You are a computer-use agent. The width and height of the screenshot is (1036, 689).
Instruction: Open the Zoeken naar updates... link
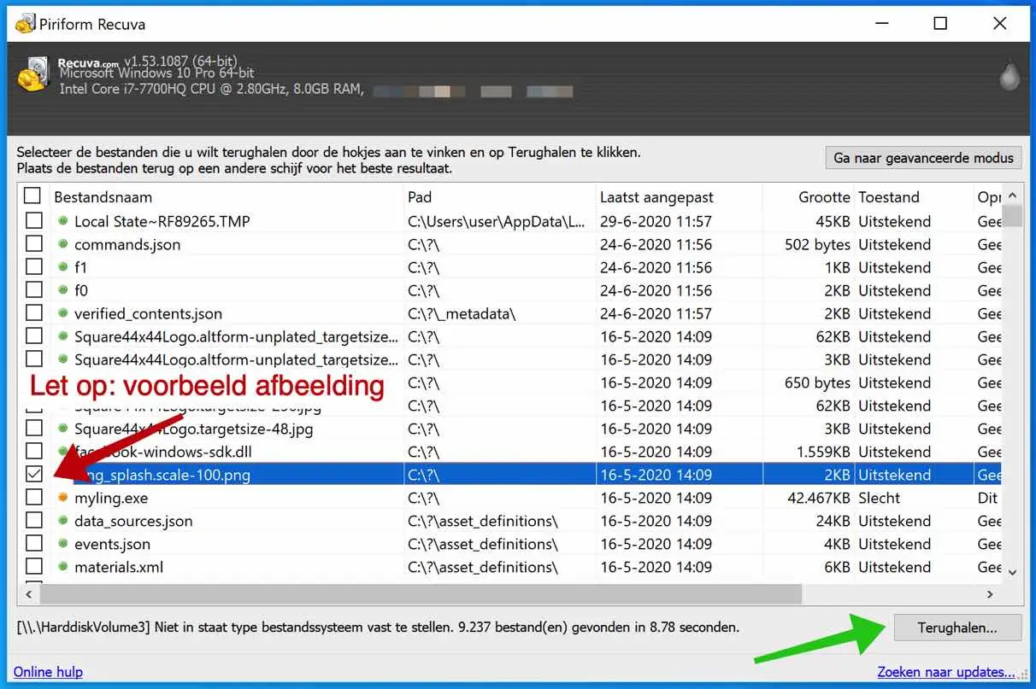[x=946, y=672]
